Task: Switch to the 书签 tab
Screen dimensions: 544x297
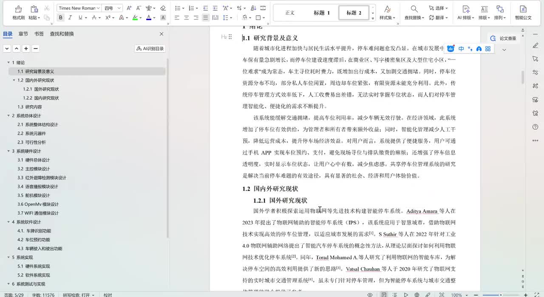Action: pyautogui.click(x=39, y=34)
